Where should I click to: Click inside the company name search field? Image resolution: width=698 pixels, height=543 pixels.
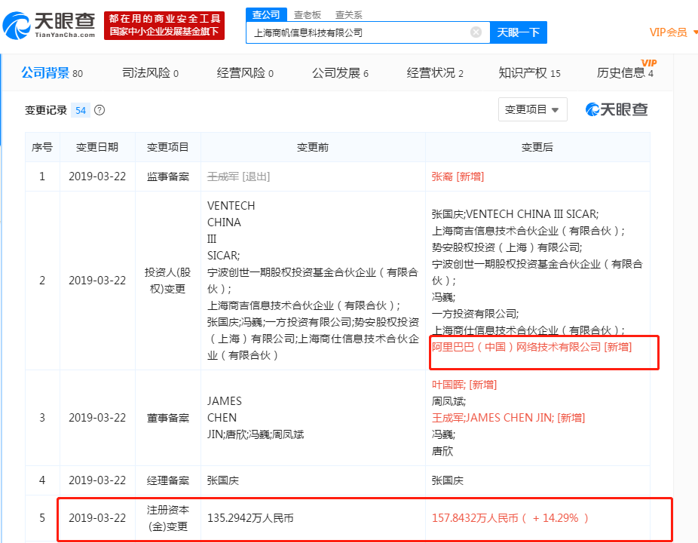(362, 32)
